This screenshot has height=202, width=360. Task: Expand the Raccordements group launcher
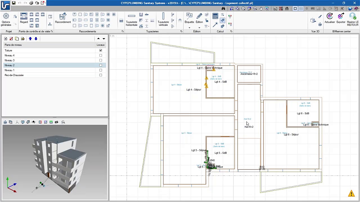pos(123,31)
